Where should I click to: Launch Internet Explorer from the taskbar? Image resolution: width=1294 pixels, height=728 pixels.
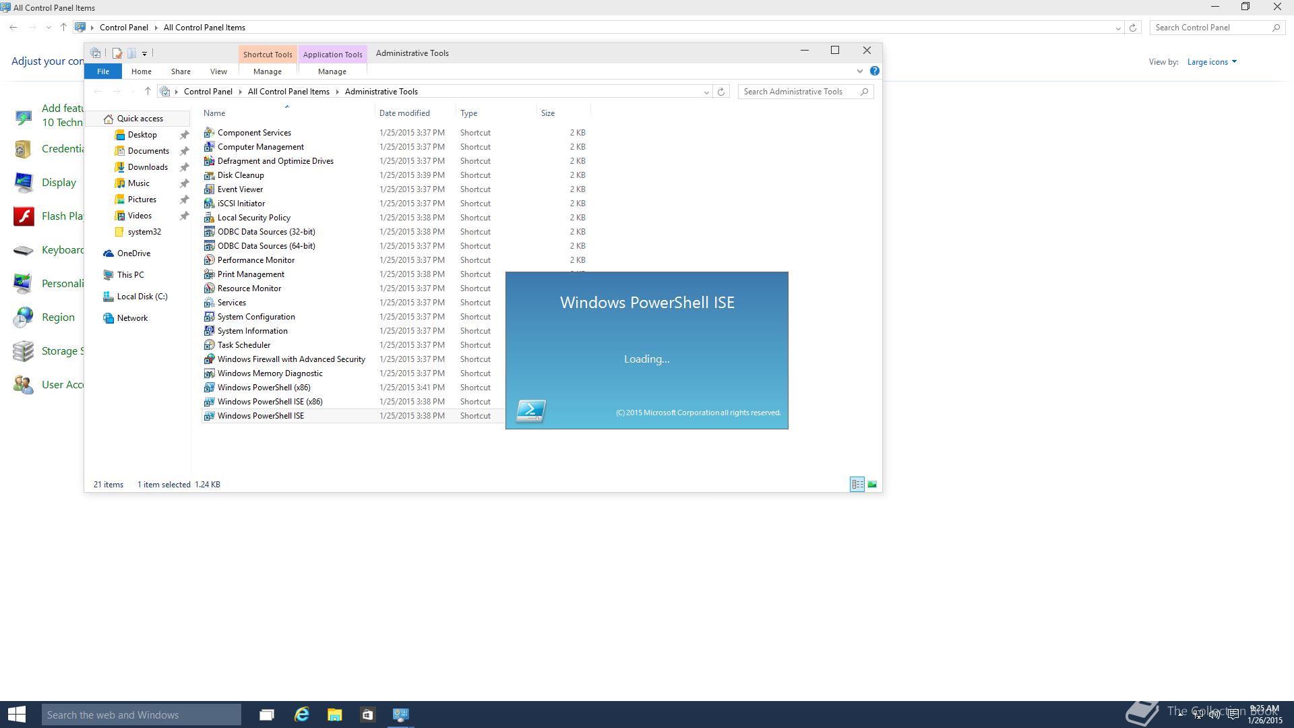point(301,715)
